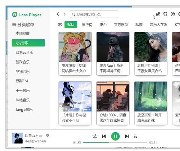Skip to the previous track
Viewport: 180px width, 151px height.
(x=104, y=136)
